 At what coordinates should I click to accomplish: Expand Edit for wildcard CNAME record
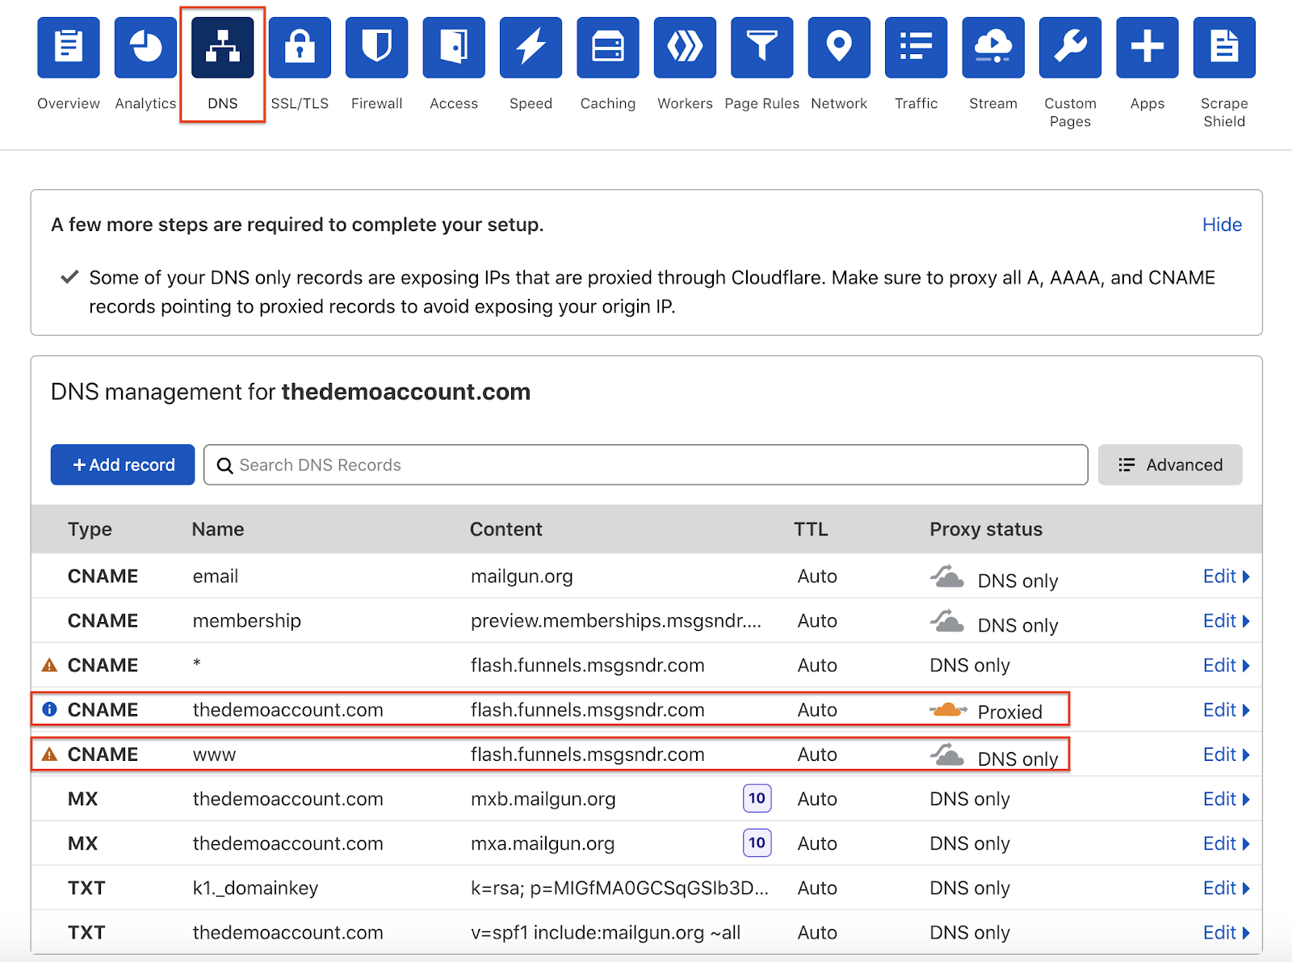(1225, 666)
